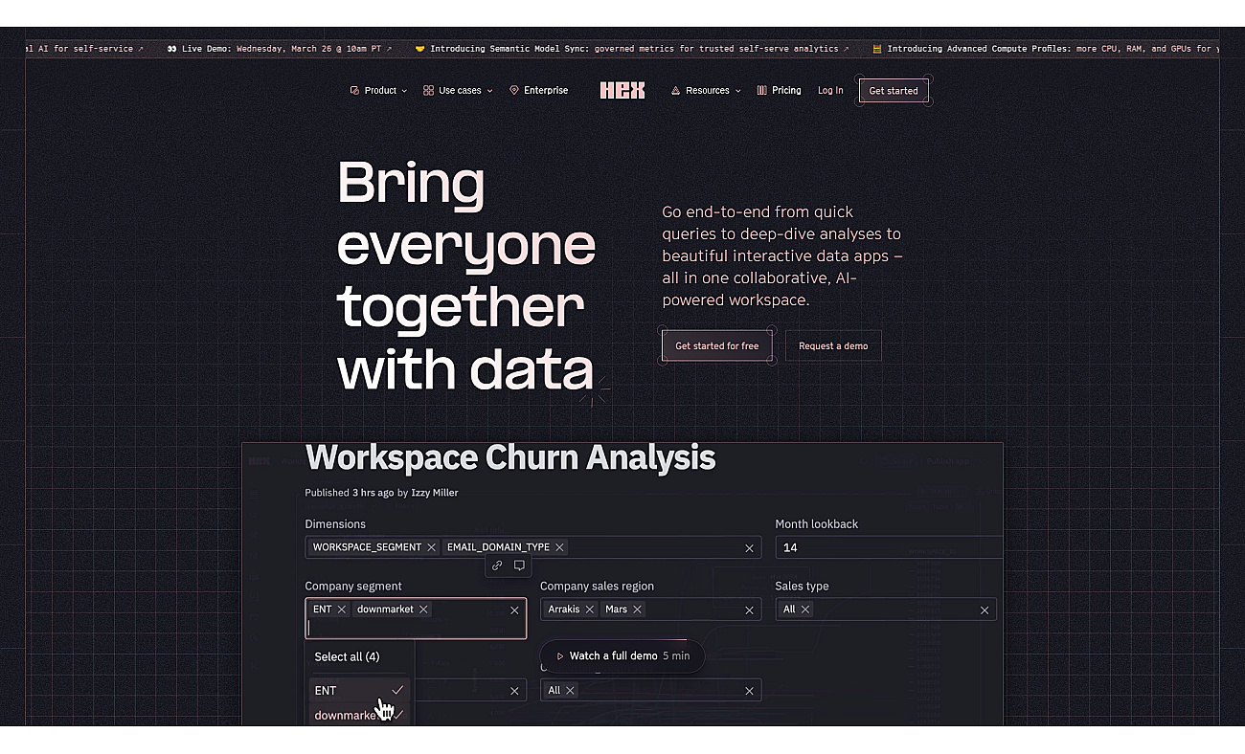Image resolution: width=1245 pixels, height=754 pixels.
Task: Click the Get started navbar button
Action: click(894, 91)
